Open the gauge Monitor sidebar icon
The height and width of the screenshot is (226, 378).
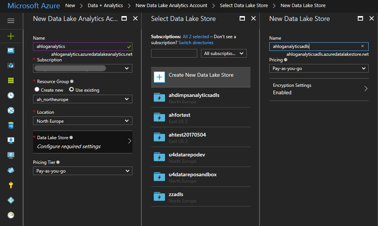click(11, 215)
